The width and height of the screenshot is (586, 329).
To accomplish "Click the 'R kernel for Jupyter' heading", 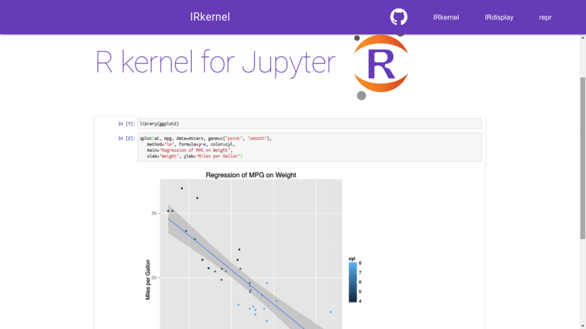I will click(x=216, y=62).
